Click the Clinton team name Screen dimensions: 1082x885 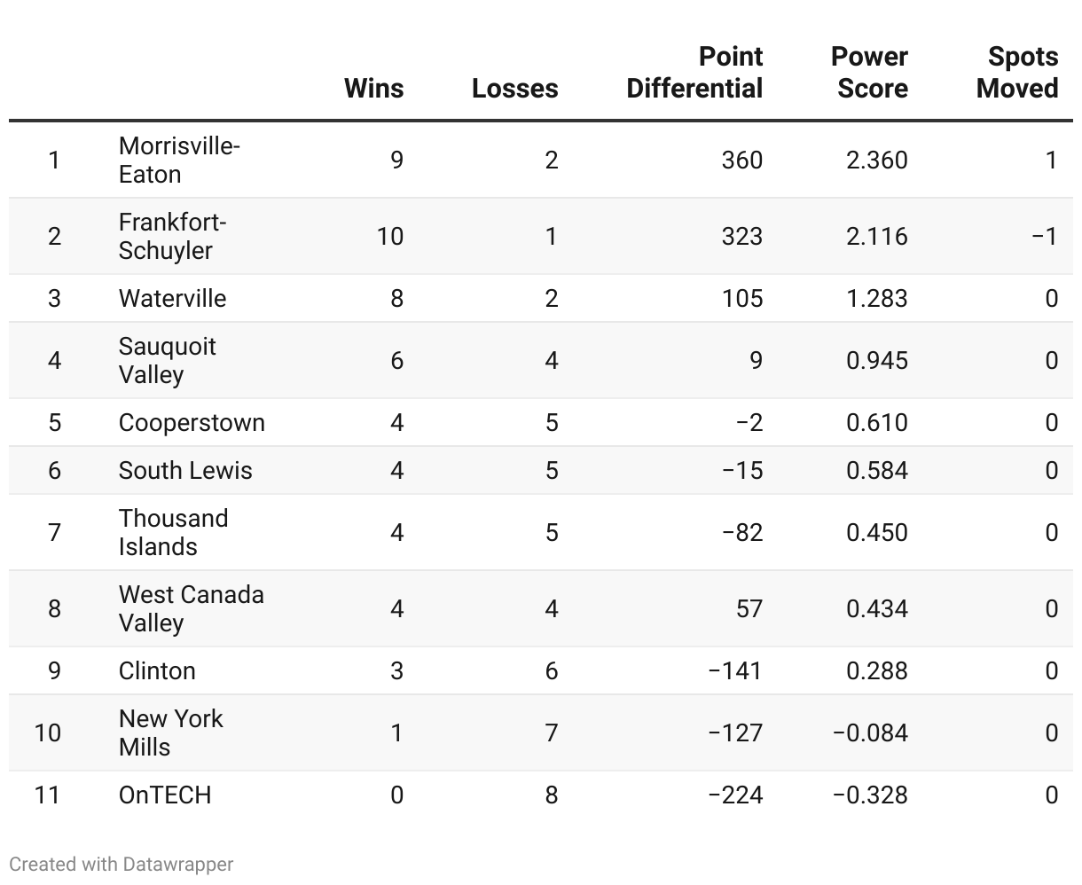[x=157, y=670]
